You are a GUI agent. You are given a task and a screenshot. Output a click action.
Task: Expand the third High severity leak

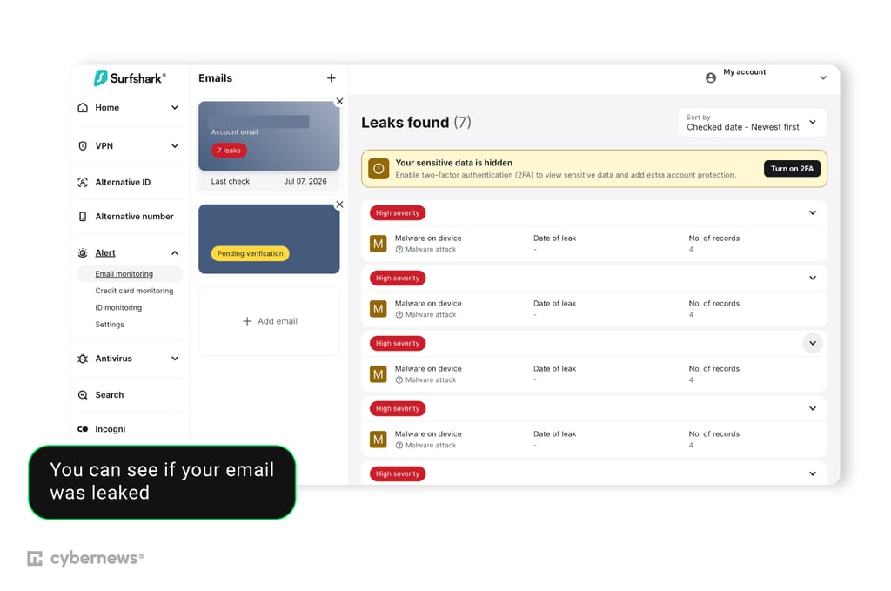tap(814, 343)
